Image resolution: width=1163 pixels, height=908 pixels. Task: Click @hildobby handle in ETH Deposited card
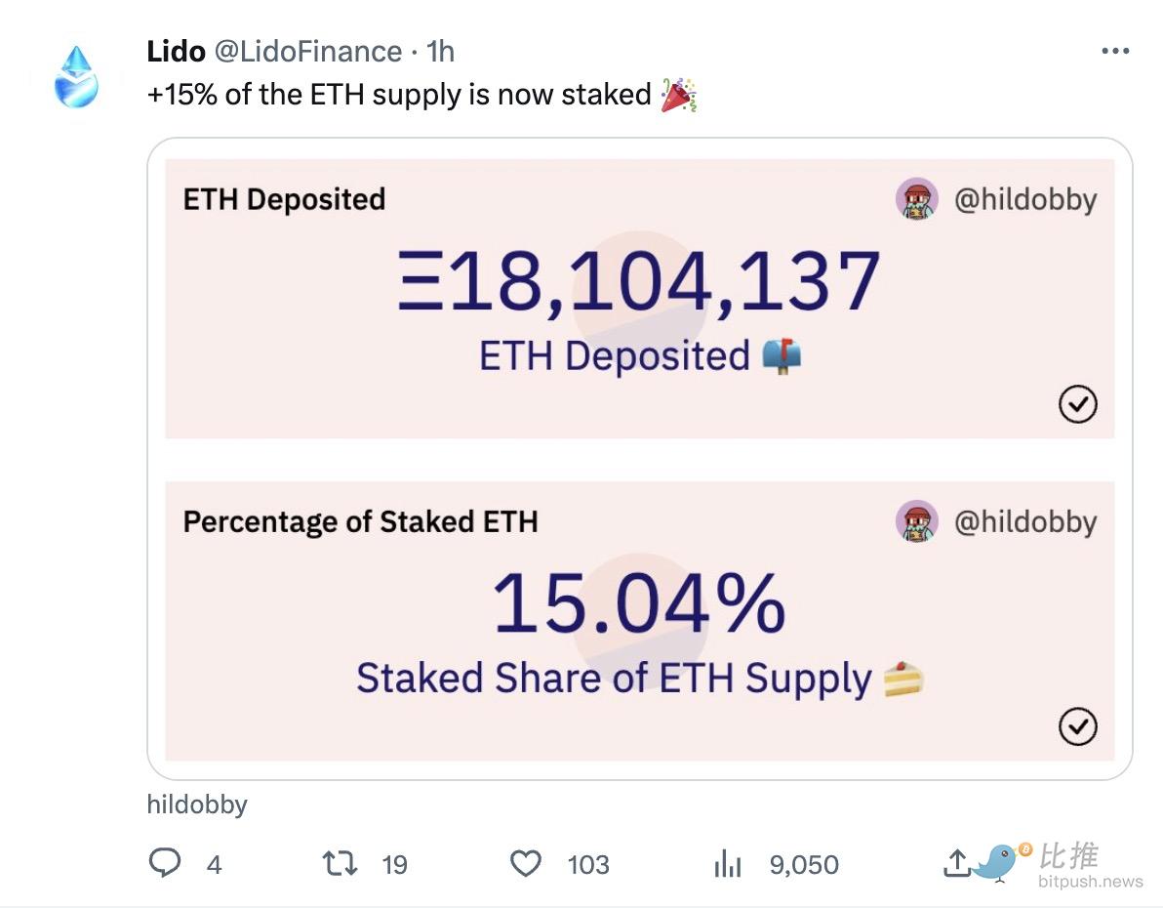pyautogui.click(x=1025, y=200)
